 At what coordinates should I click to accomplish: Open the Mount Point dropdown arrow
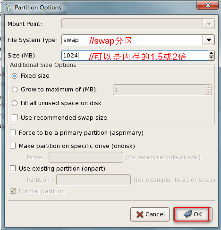point(209,24)
